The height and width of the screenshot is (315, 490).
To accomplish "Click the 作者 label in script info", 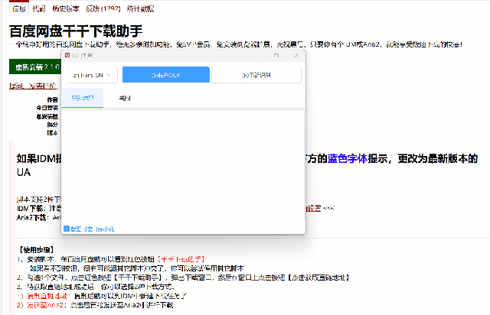I will pos(53,99).
